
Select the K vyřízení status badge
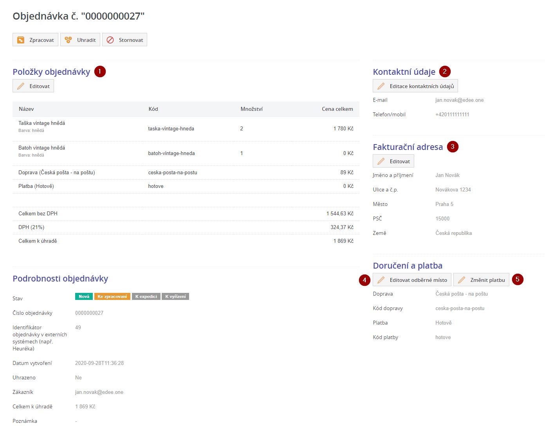point(175,296)
